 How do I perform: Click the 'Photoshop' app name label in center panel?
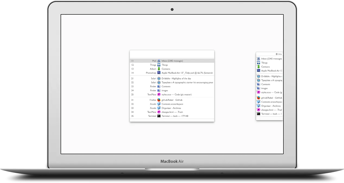pyautogui.click(x=151, y=73)
